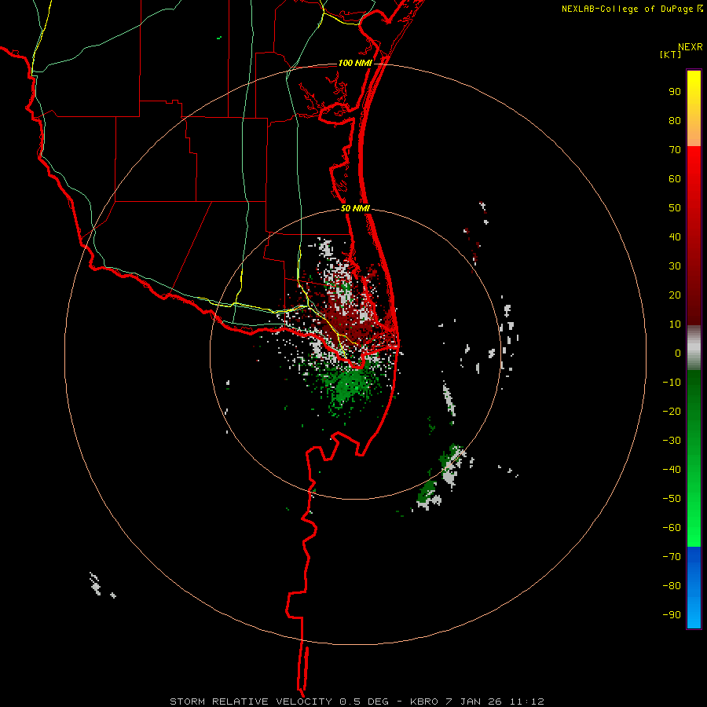Click the -80 value on the velocity scale
Screen dimensions: 707x707
coord(672,586)
